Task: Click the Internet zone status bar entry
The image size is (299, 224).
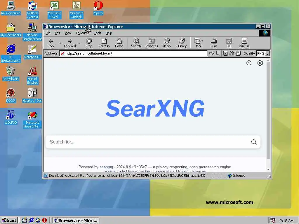Action: pos(248,176)
